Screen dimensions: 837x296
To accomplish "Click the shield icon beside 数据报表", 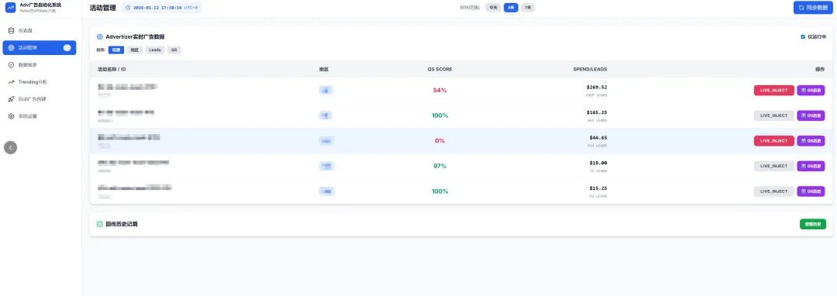I will tap(11, 64).
